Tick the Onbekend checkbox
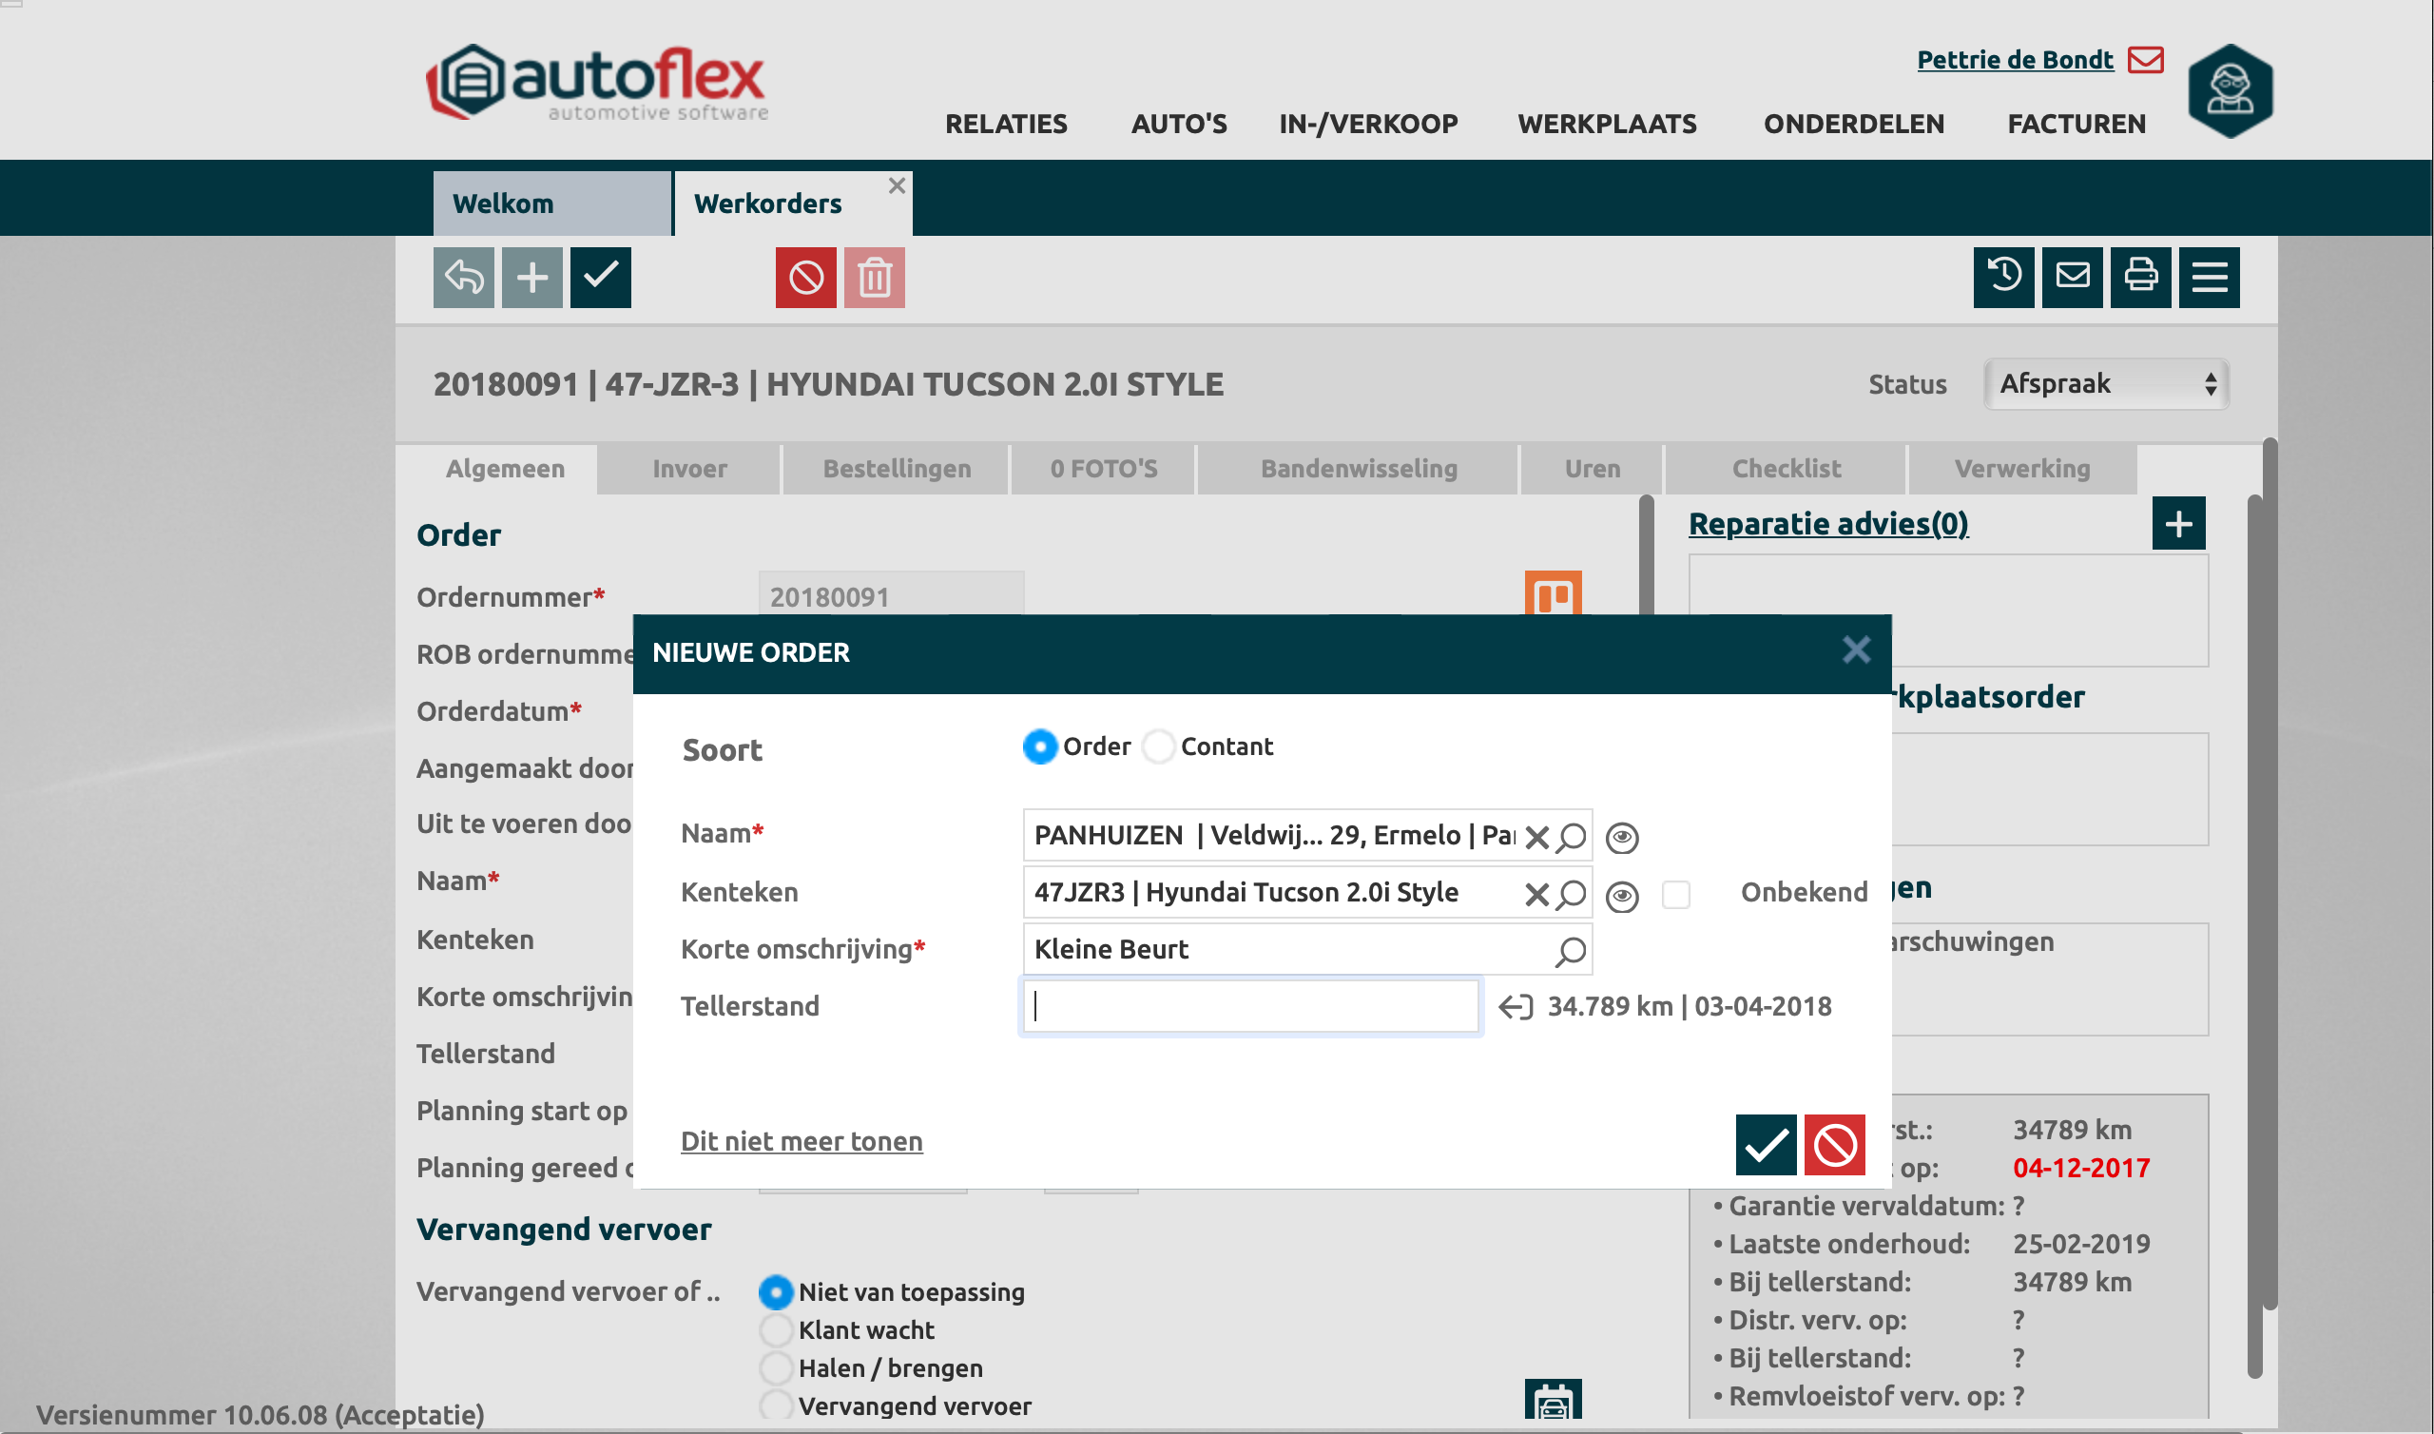 click(1676, 894)
